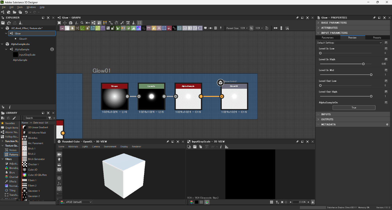Click the info badge beside AlphaSample graph
Screen dimensions: 392x210
tap(52, 49)
